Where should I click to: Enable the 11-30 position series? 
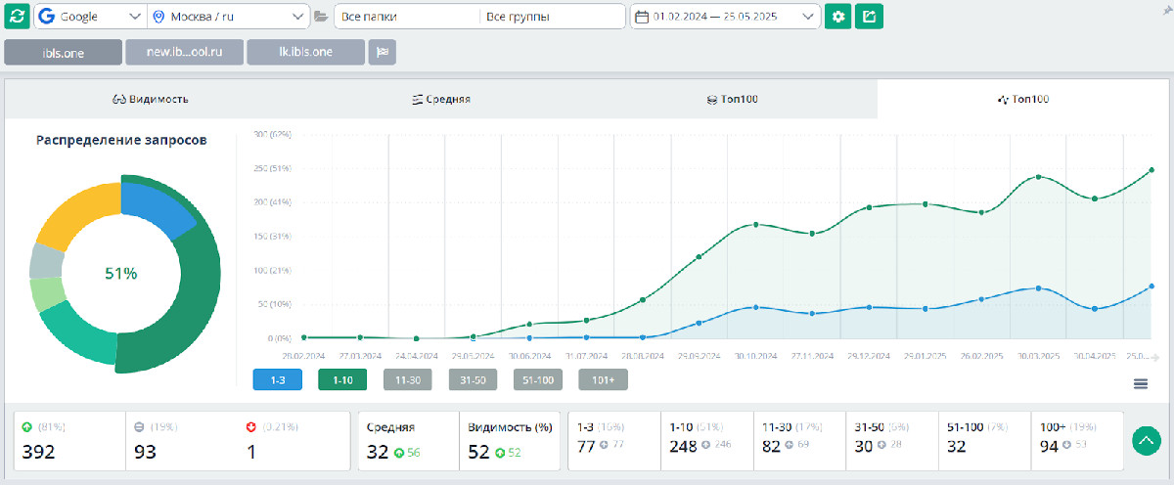click(407, 379)
